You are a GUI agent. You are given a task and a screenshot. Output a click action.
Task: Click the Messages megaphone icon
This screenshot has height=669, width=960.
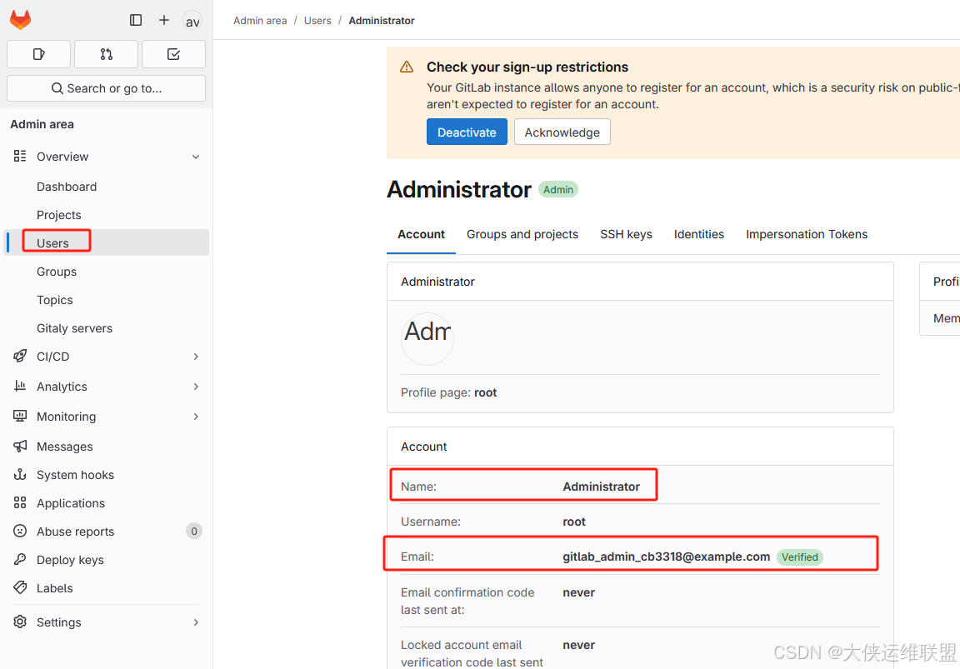coord(20,447)
